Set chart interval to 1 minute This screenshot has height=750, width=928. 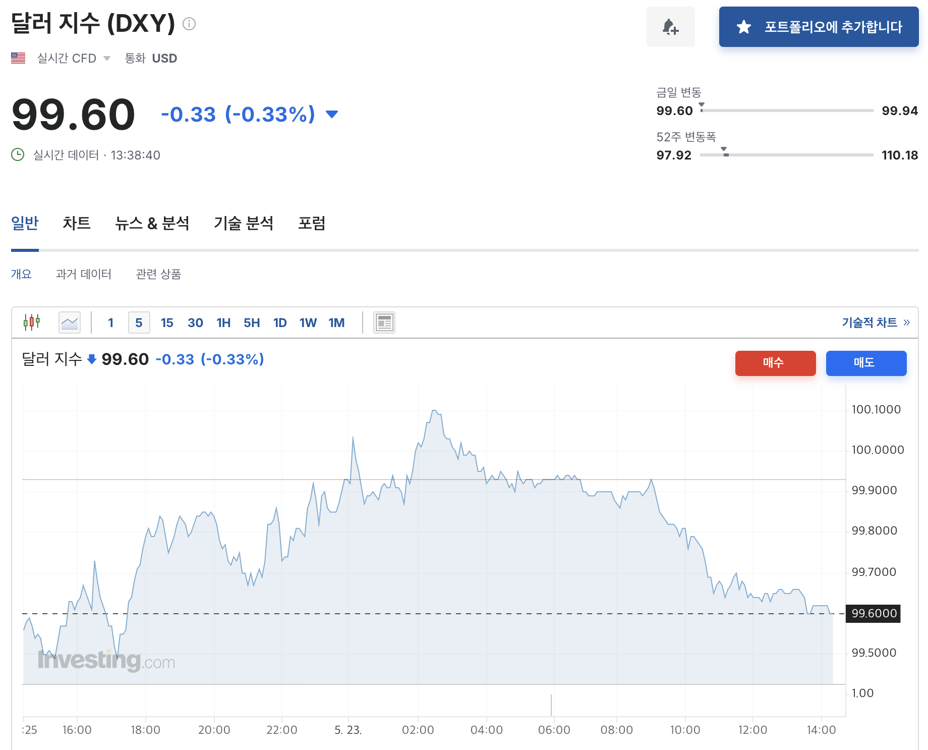(110, 323)
